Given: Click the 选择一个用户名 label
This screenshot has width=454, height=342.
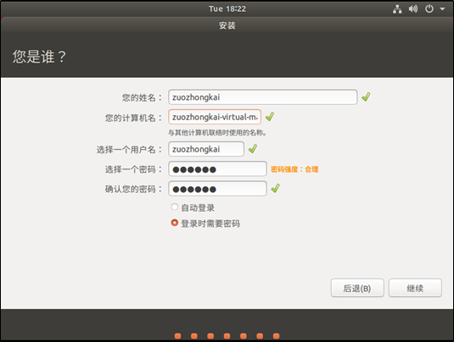Looking at the screenshot, I should 129,150.
